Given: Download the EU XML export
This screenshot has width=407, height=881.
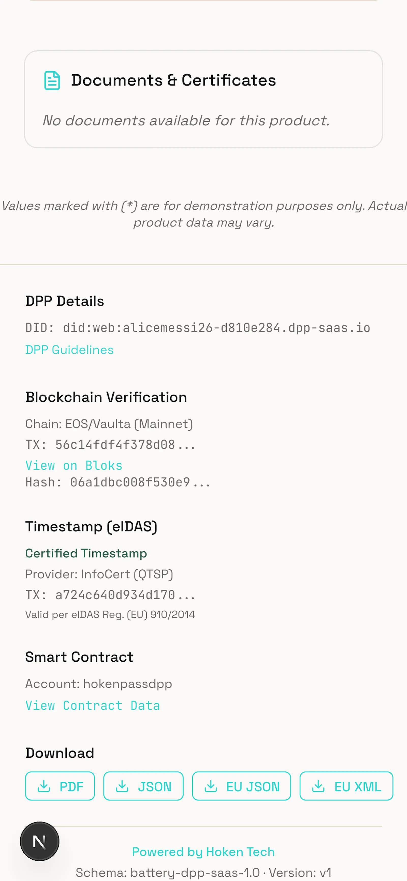Looking at the screenshot, I should pyautogui.click(x=346, y=786).
